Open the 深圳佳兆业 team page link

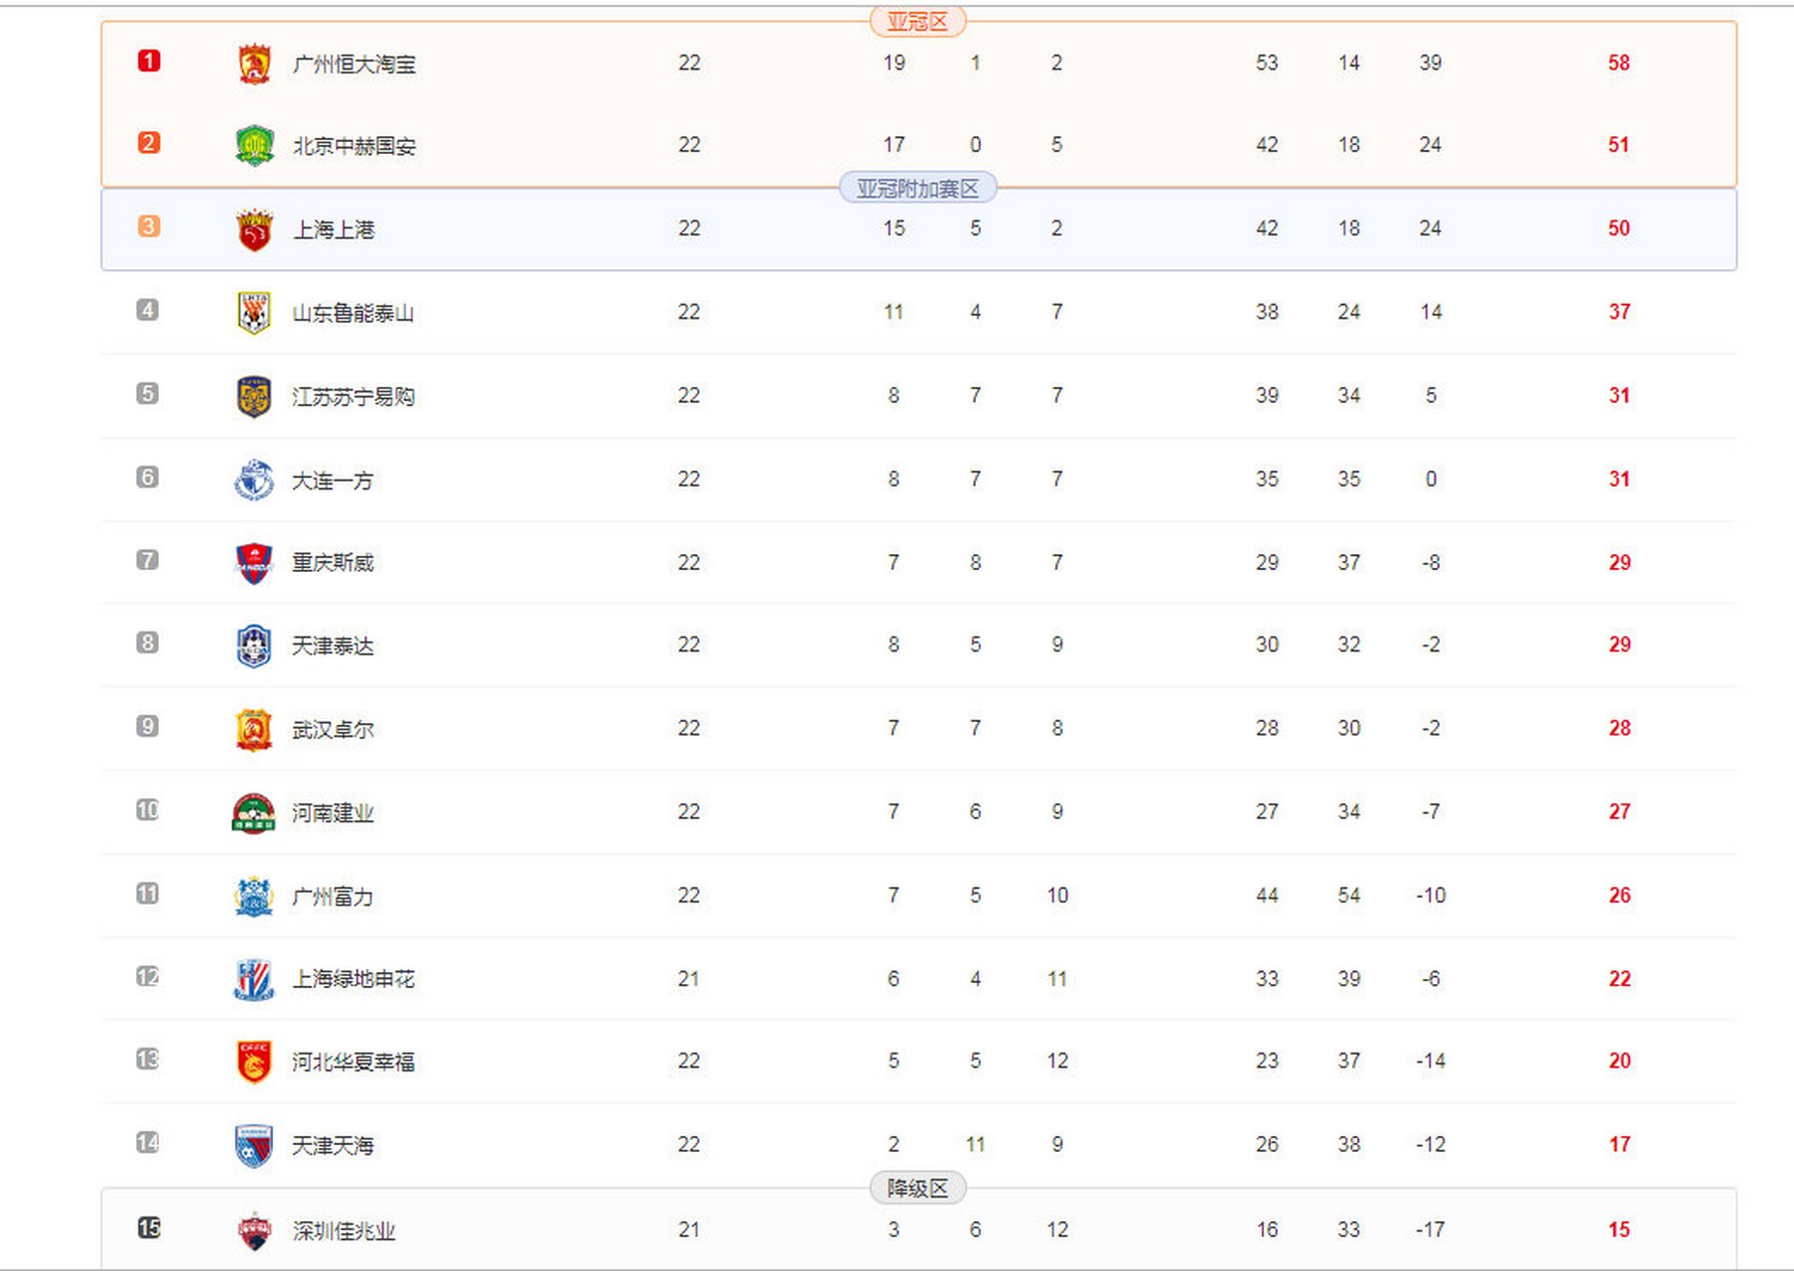344,1230
